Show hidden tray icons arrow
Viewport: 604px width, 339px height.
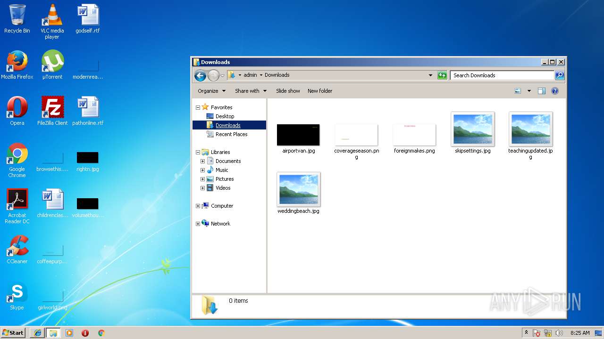[526, 333]
